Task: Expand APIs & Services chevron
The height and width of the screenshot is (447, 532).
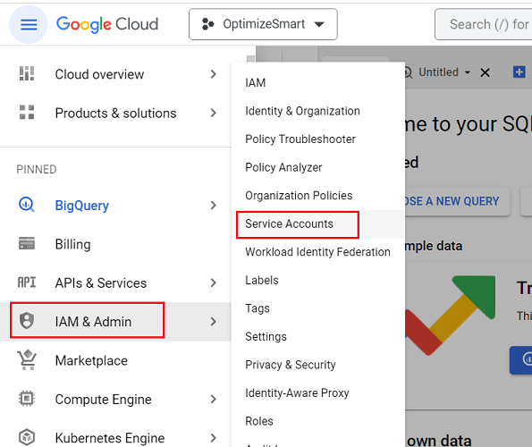Action: (213, 283)
